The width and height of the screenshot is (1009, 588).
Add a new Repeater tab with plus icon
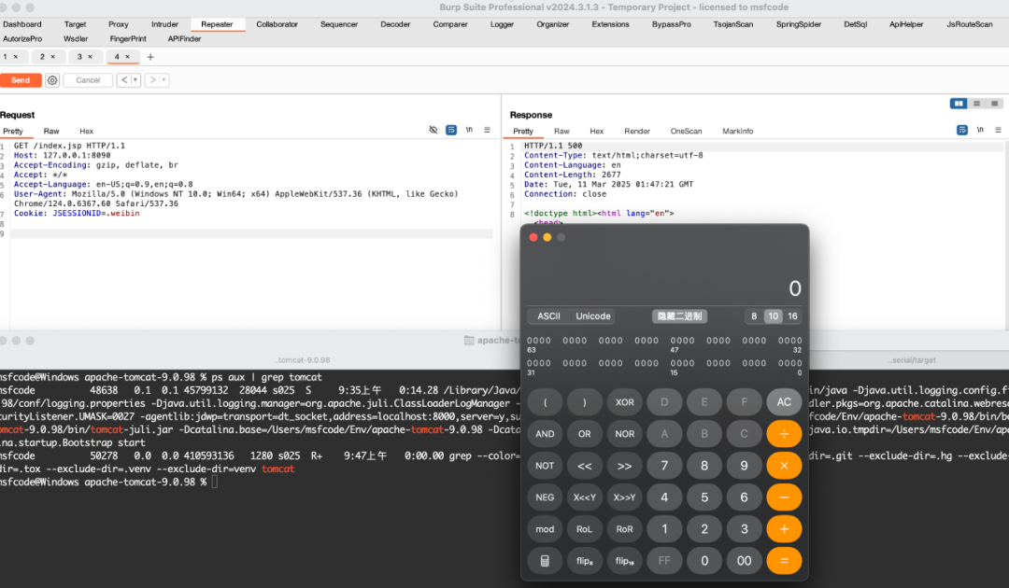[150, 57]
